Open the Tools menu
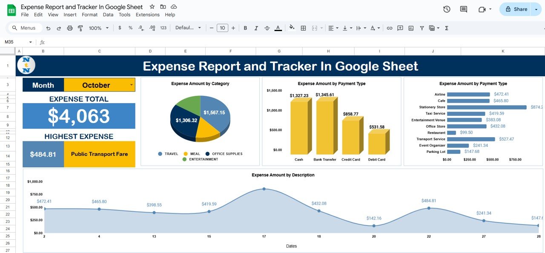 click(125, 14)
